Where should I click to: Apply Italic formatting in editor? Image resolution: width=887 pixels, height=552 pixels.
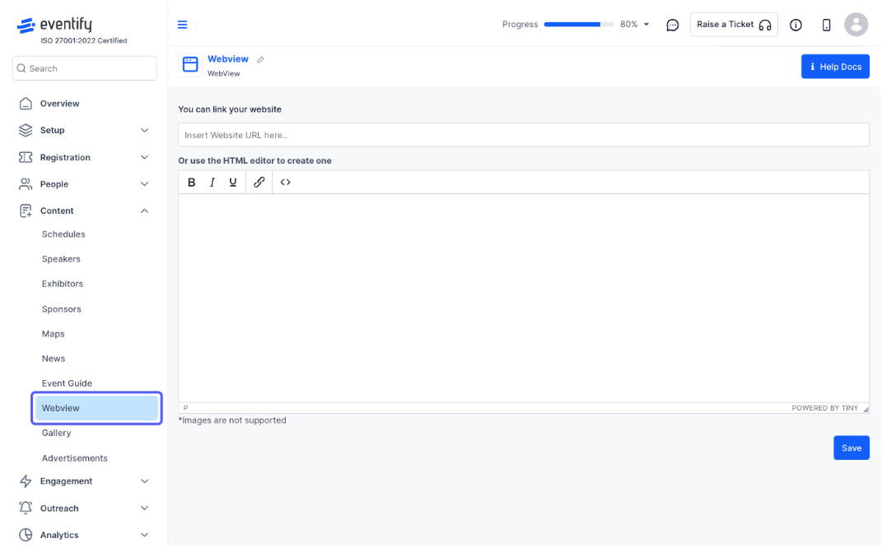(x=212, y=182)
